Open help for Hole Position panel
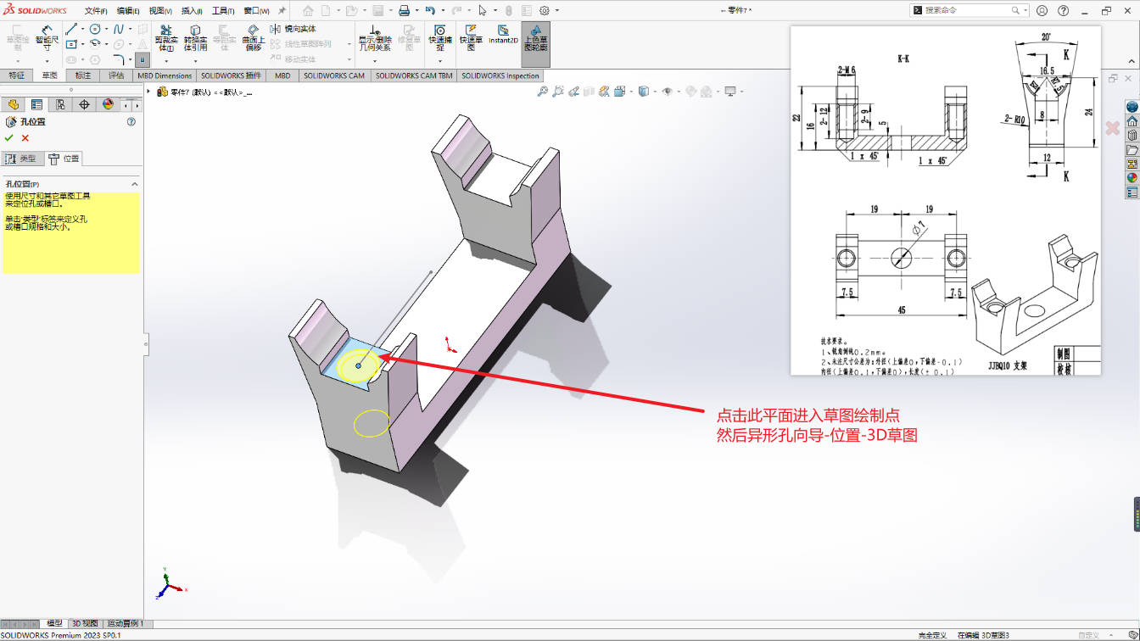 (x=131, y=122)
